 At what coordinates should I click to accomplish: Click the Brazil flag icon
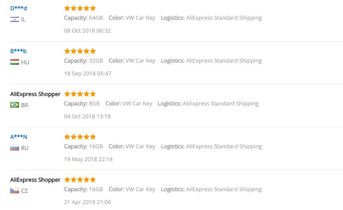tap(15, 105)
